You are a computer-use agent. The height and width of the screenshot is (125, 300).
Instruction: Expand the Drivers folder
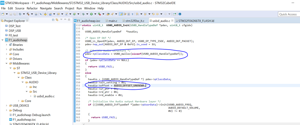tap(7, 59)
